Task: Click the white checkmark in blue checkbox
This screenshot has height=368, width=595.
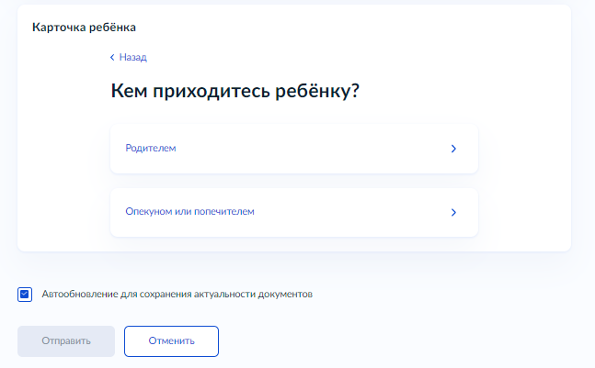Action: (x=26, y=295)
